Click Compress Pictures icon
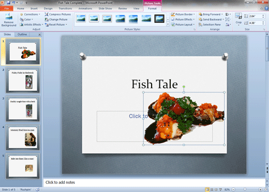The height and width of the screenshot is (192, 269). [47, 14]
